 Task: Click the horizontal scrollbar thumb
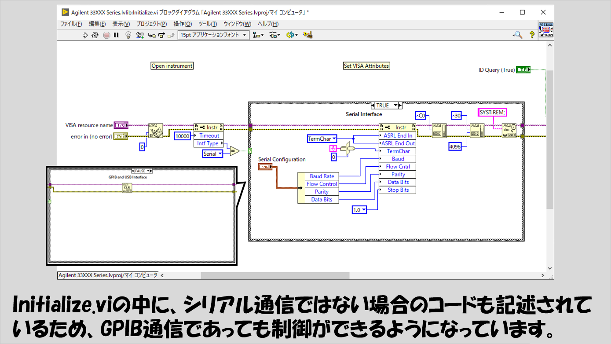[x=275, y=275]
